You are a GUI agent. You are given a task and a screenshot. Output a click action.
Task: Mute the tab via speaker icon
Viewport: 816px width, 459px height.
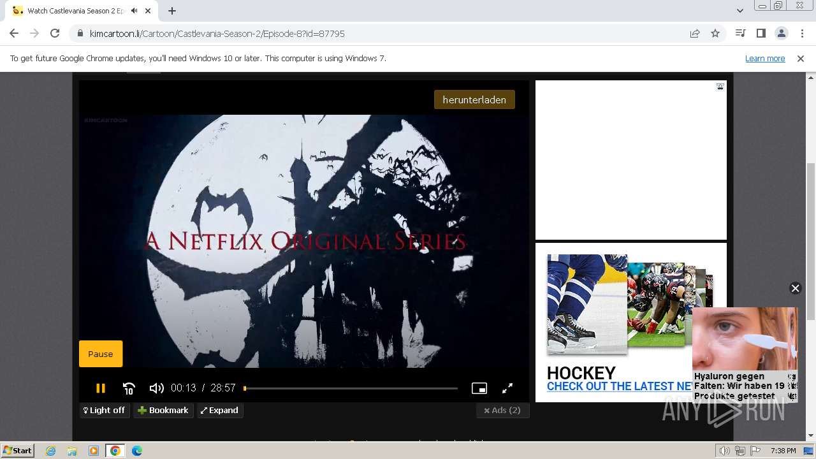[x=134, y=11]
